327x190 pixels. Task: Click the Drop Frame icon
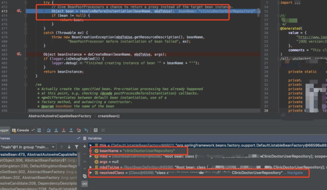[x=79, y=130]
